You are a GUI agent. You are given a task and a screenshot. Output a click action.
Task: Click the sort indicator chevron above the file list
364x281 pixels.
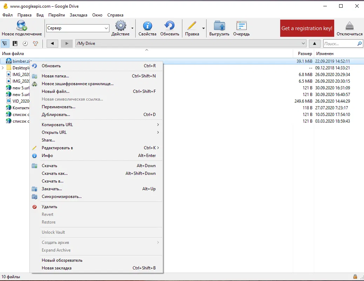pos(147,50)
